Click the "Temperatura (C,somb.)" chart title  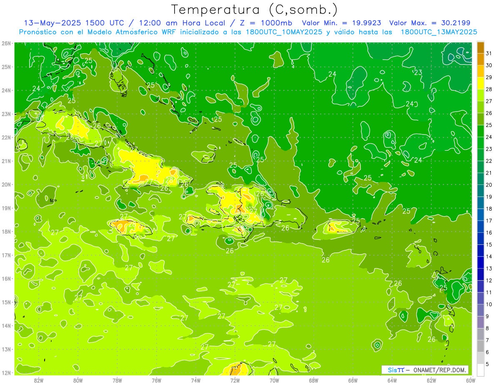click(x=255, y=10)
